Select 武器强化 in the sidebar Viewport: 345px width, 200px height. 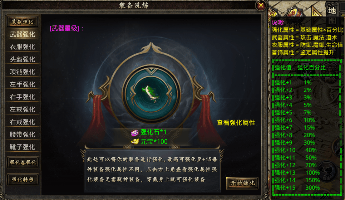[23, 34]
